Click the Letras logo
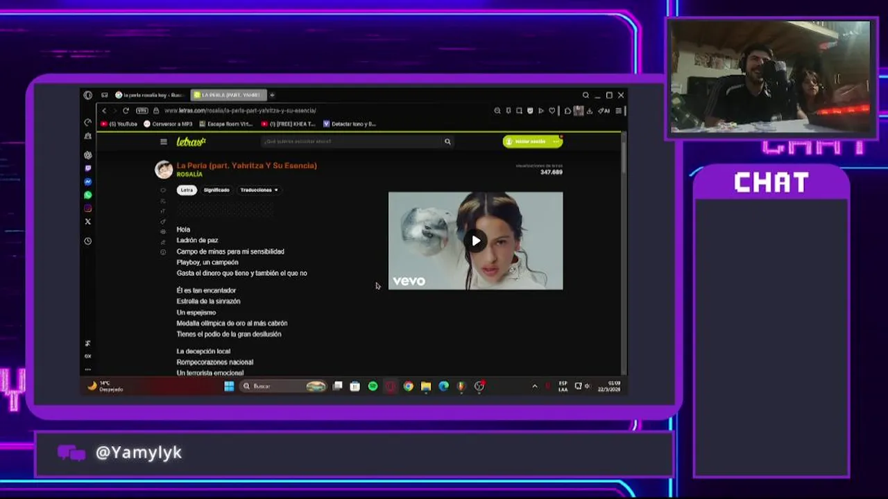This screenshot has height=499, width=888. click(x=191, y=141)
